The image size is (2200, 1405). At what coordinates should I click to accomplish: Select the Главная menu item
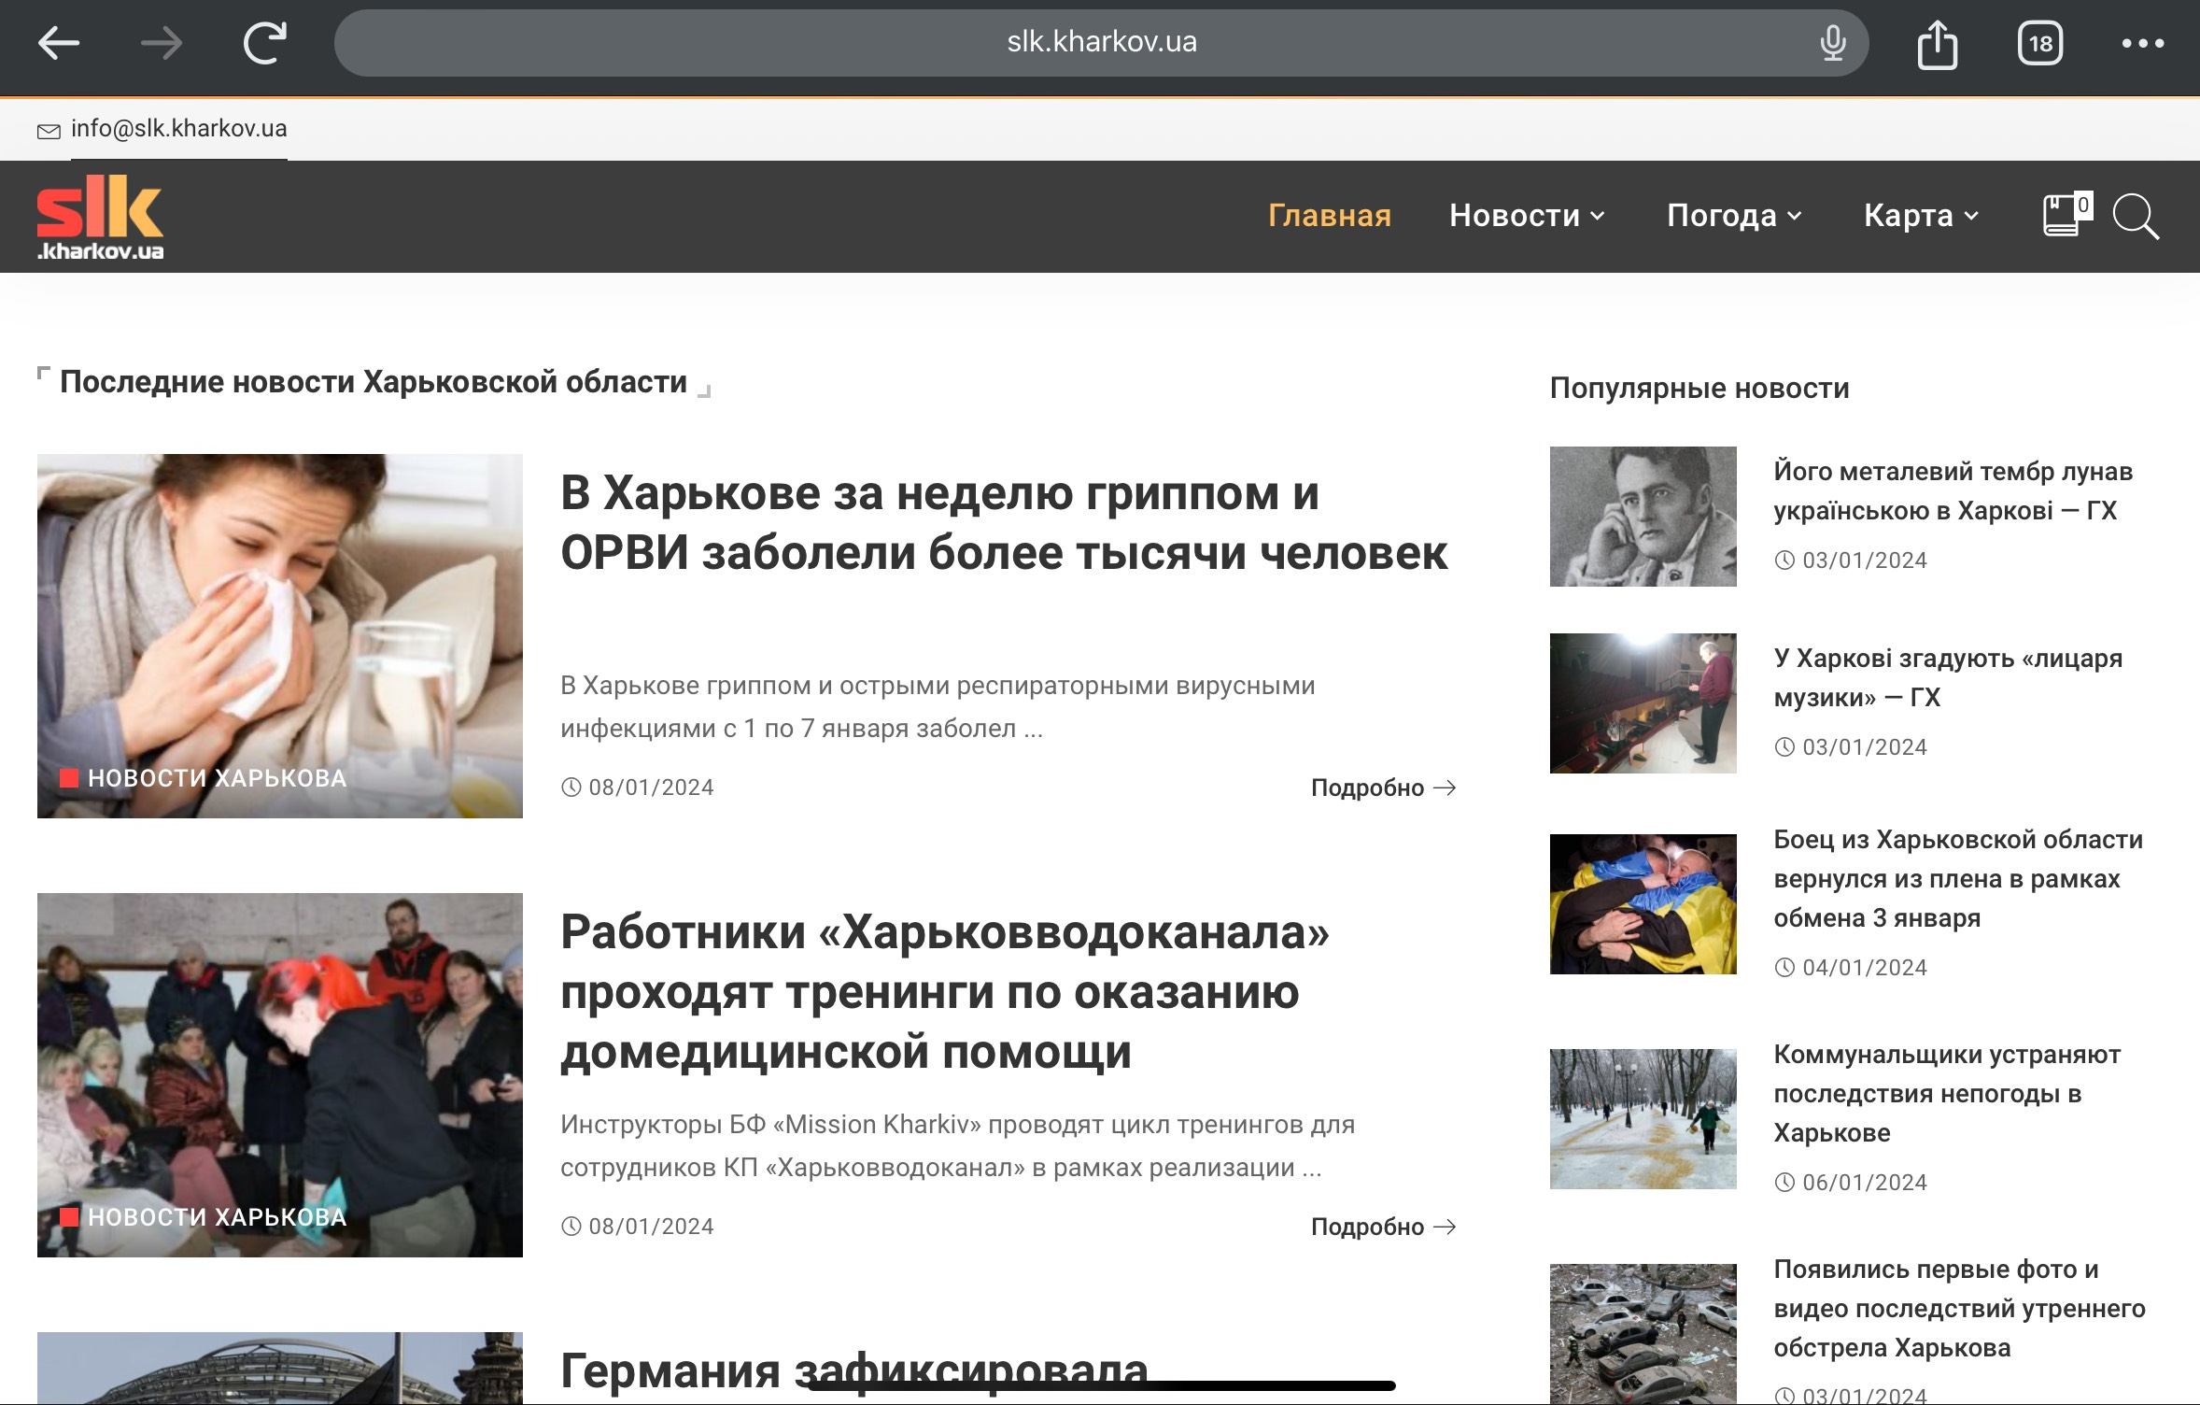tap(1330, 216)
